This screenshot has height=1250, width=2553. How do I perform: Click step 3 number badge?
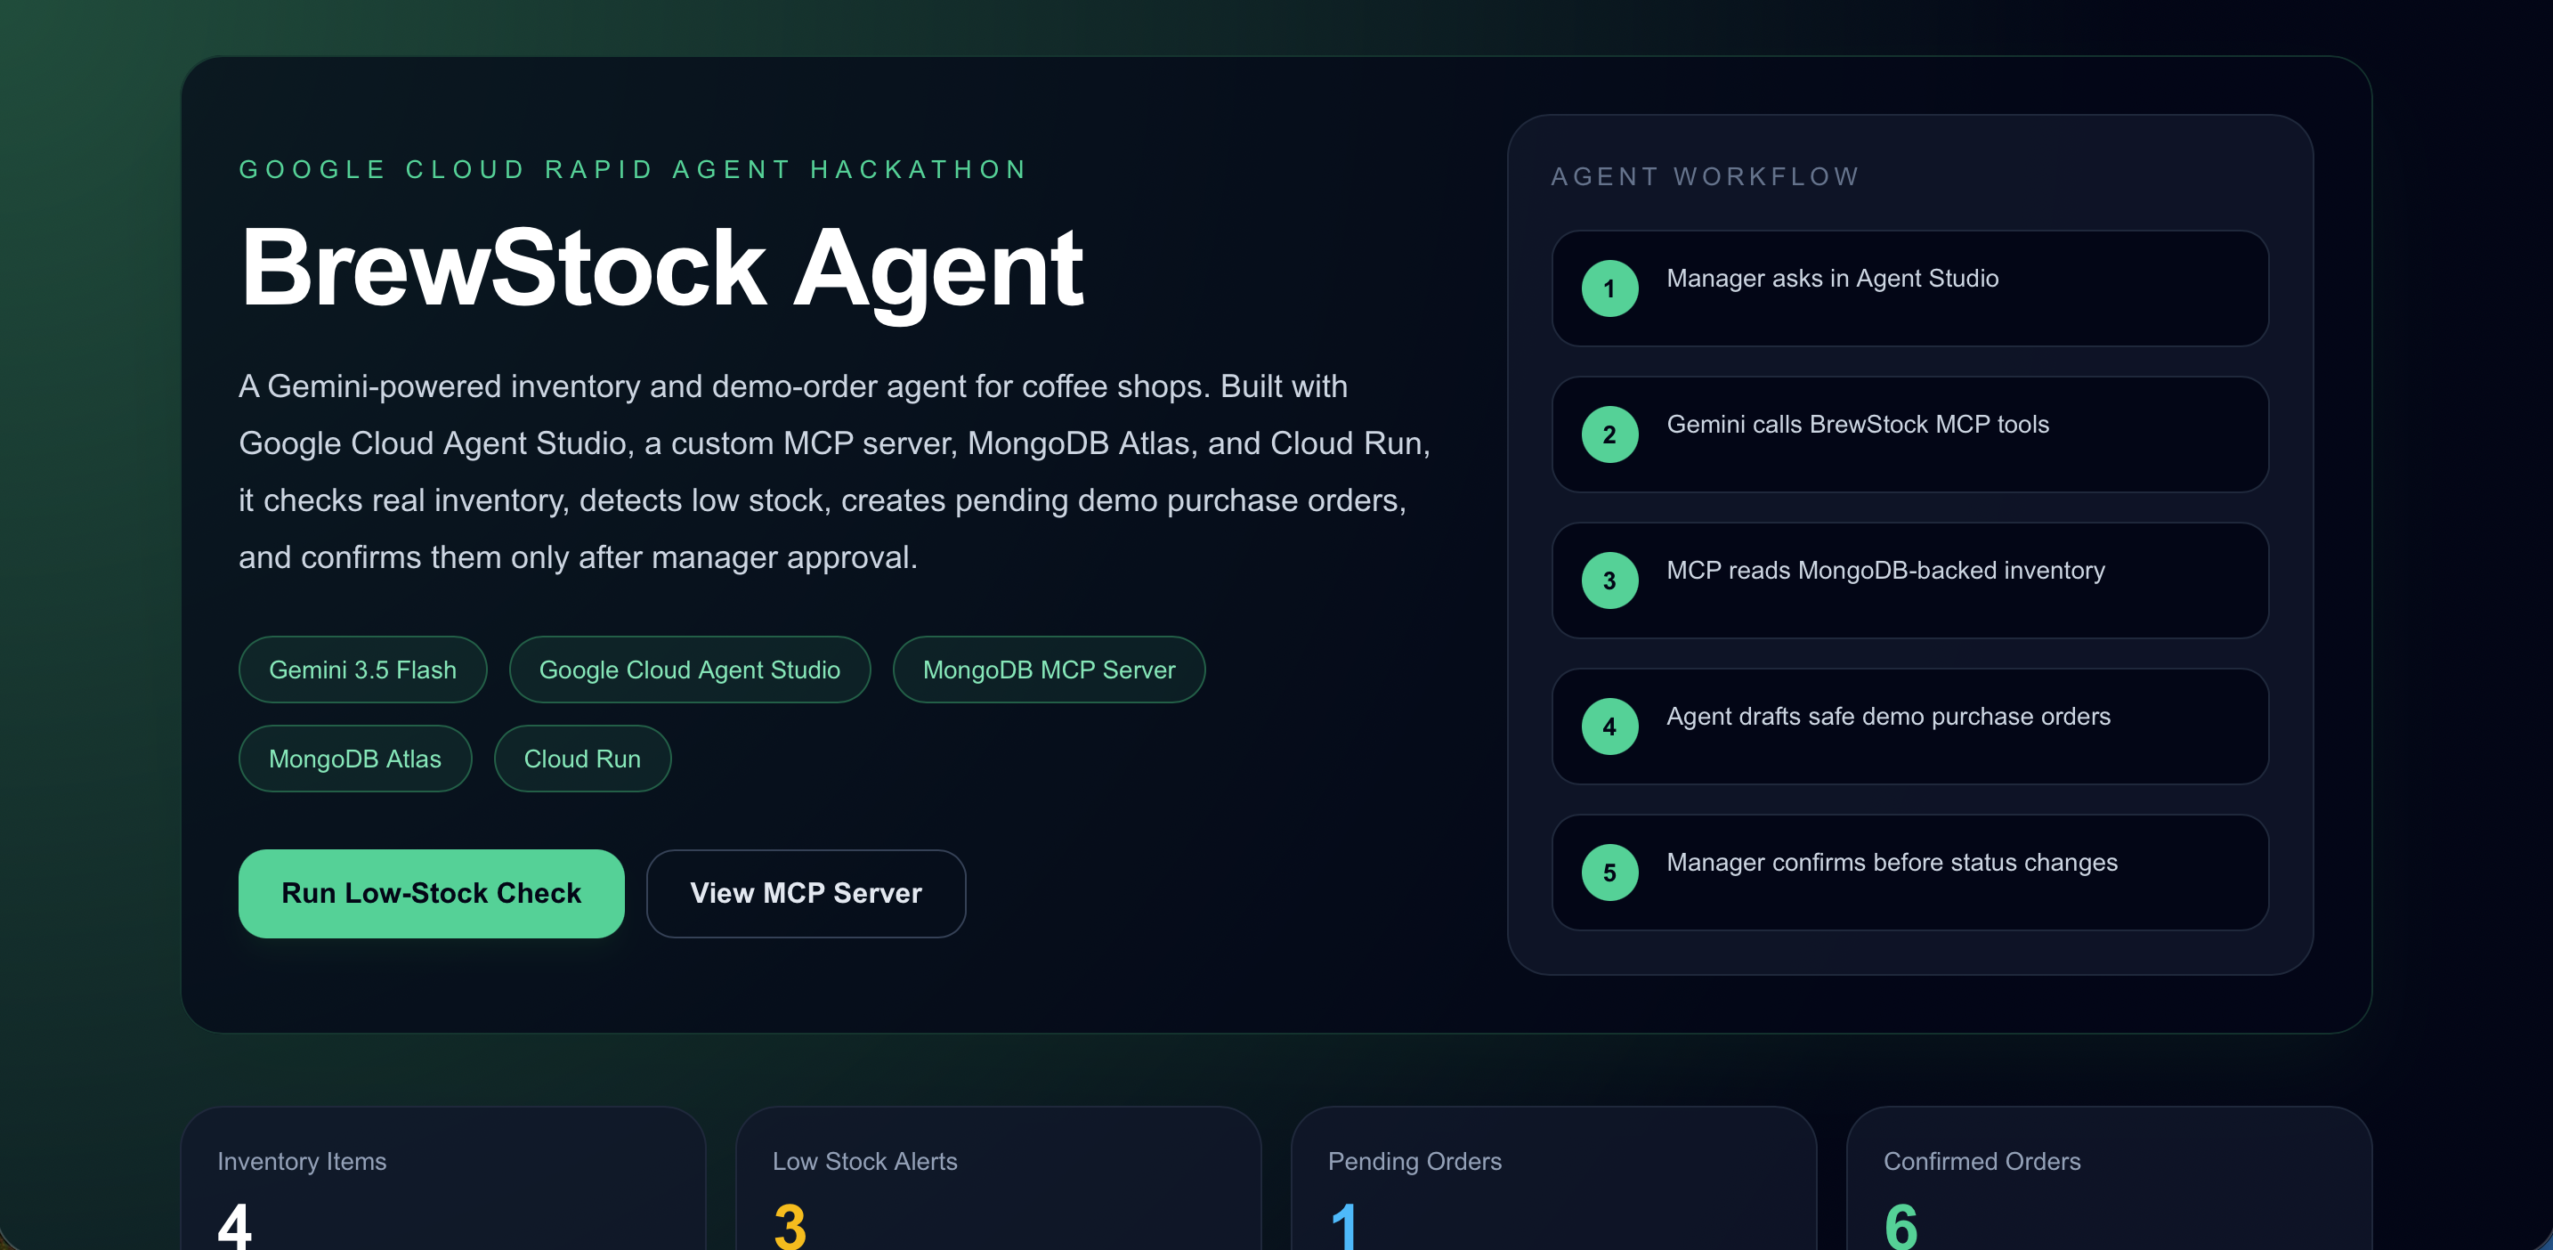[1609, 580]
